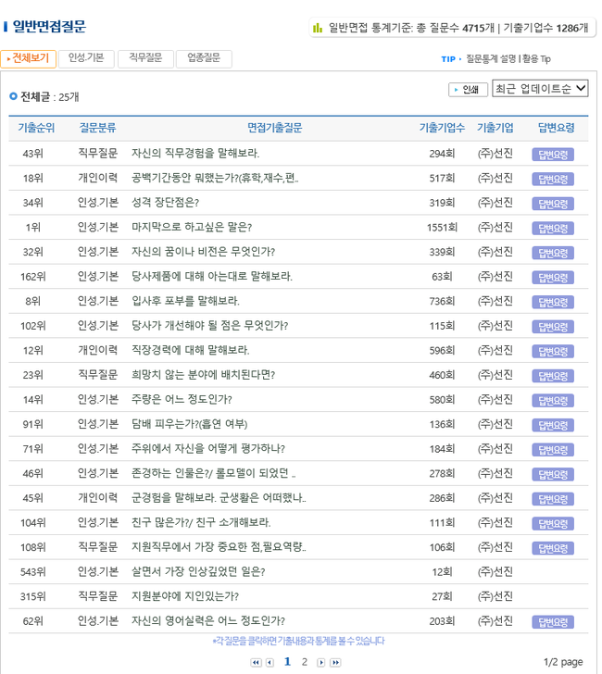Click the 315위 rank cell

[x=33, y=596]
